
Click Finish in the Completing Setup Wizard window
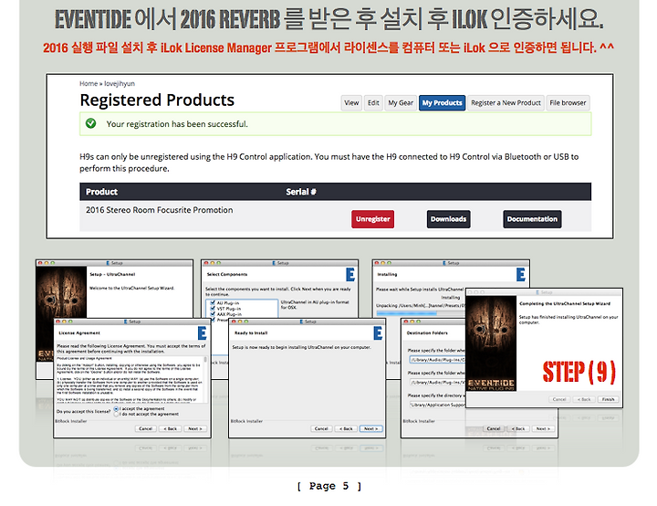point(608,399)
